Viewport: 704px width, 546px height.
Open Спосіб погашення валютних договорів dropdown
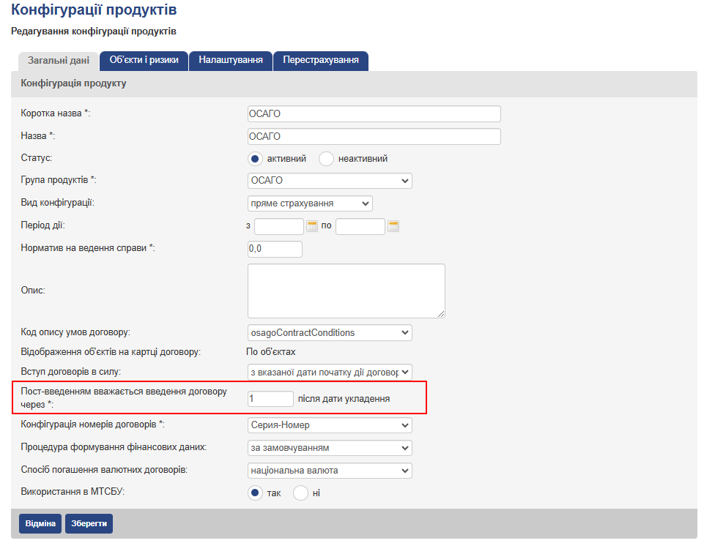pos(330,471)
